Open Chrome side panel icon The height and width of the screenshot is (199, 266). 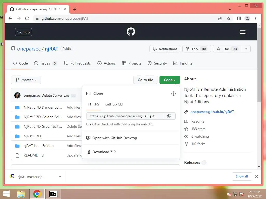coord(239,18)
